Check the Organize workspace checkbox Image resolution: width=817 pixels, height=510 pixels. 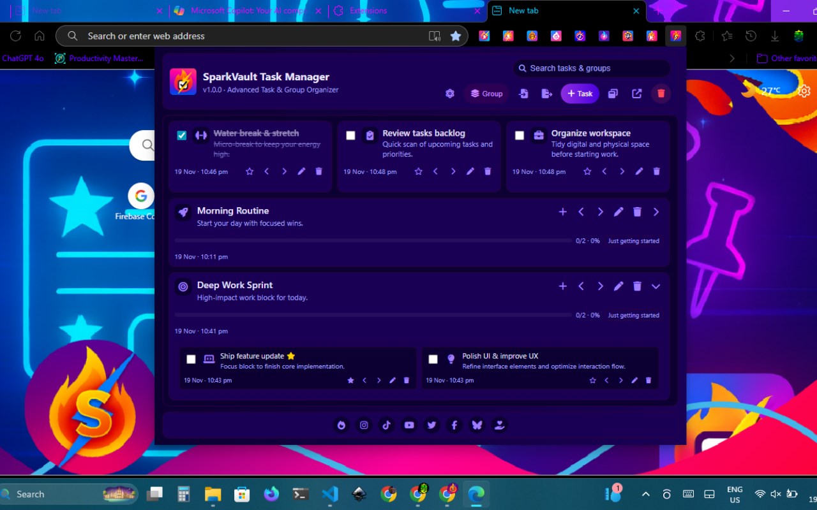(x=520, y=135)
